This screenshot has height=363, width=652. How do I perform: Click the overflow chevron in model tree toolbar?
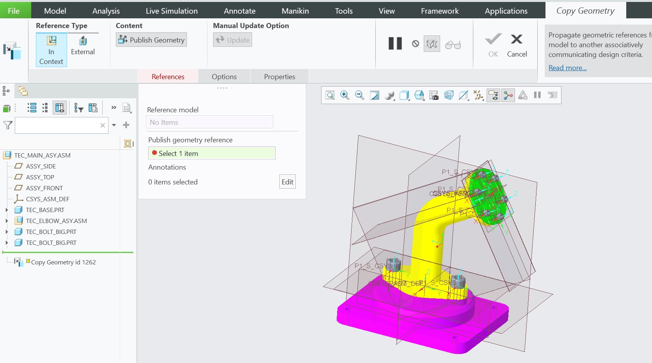click(x=113, y=108)
